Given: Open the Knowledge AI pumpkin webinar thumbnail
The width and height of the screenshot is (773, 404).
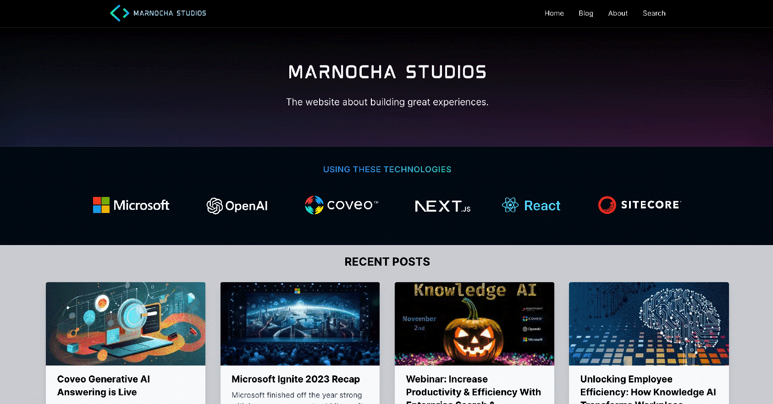Looking at the screenshot, I should click(x=474, y=324).
